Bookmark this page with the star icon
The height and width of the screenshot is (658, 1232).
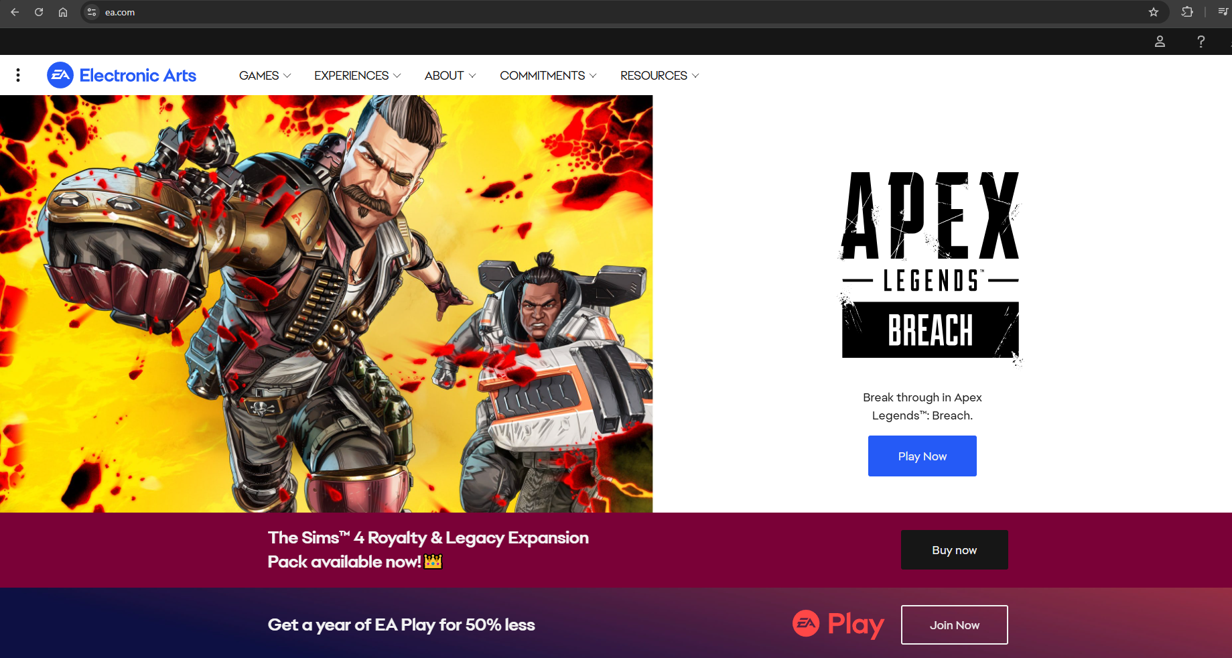(x=1154, y=12)
